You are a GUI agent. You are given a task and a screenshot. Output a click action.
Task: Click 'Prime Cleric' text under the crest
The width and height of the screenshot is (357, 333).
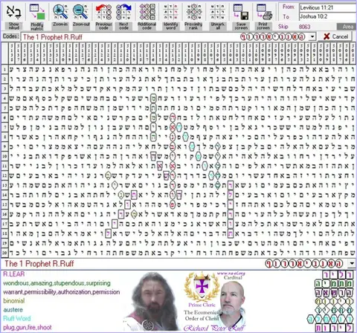(x=202, y=305)
